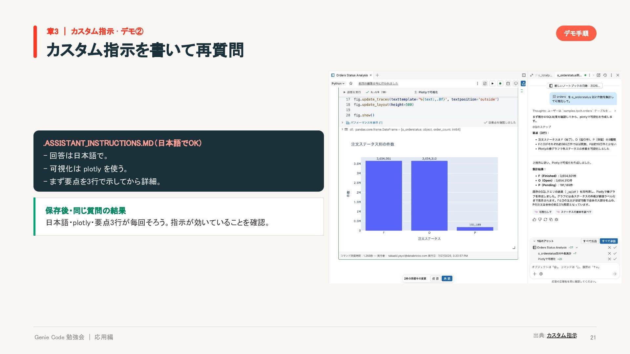Click the bug report icon
630x354 pixels.
(x=556, y=220)
